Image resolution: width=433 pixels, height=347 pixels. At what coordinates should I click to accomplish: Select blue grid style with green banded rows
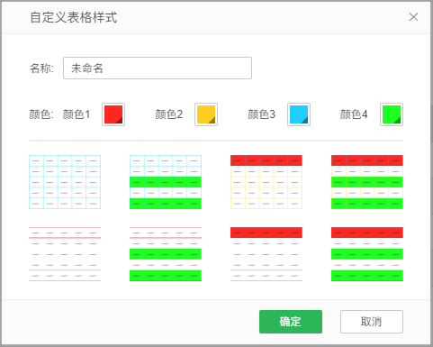tap(166, 182)
